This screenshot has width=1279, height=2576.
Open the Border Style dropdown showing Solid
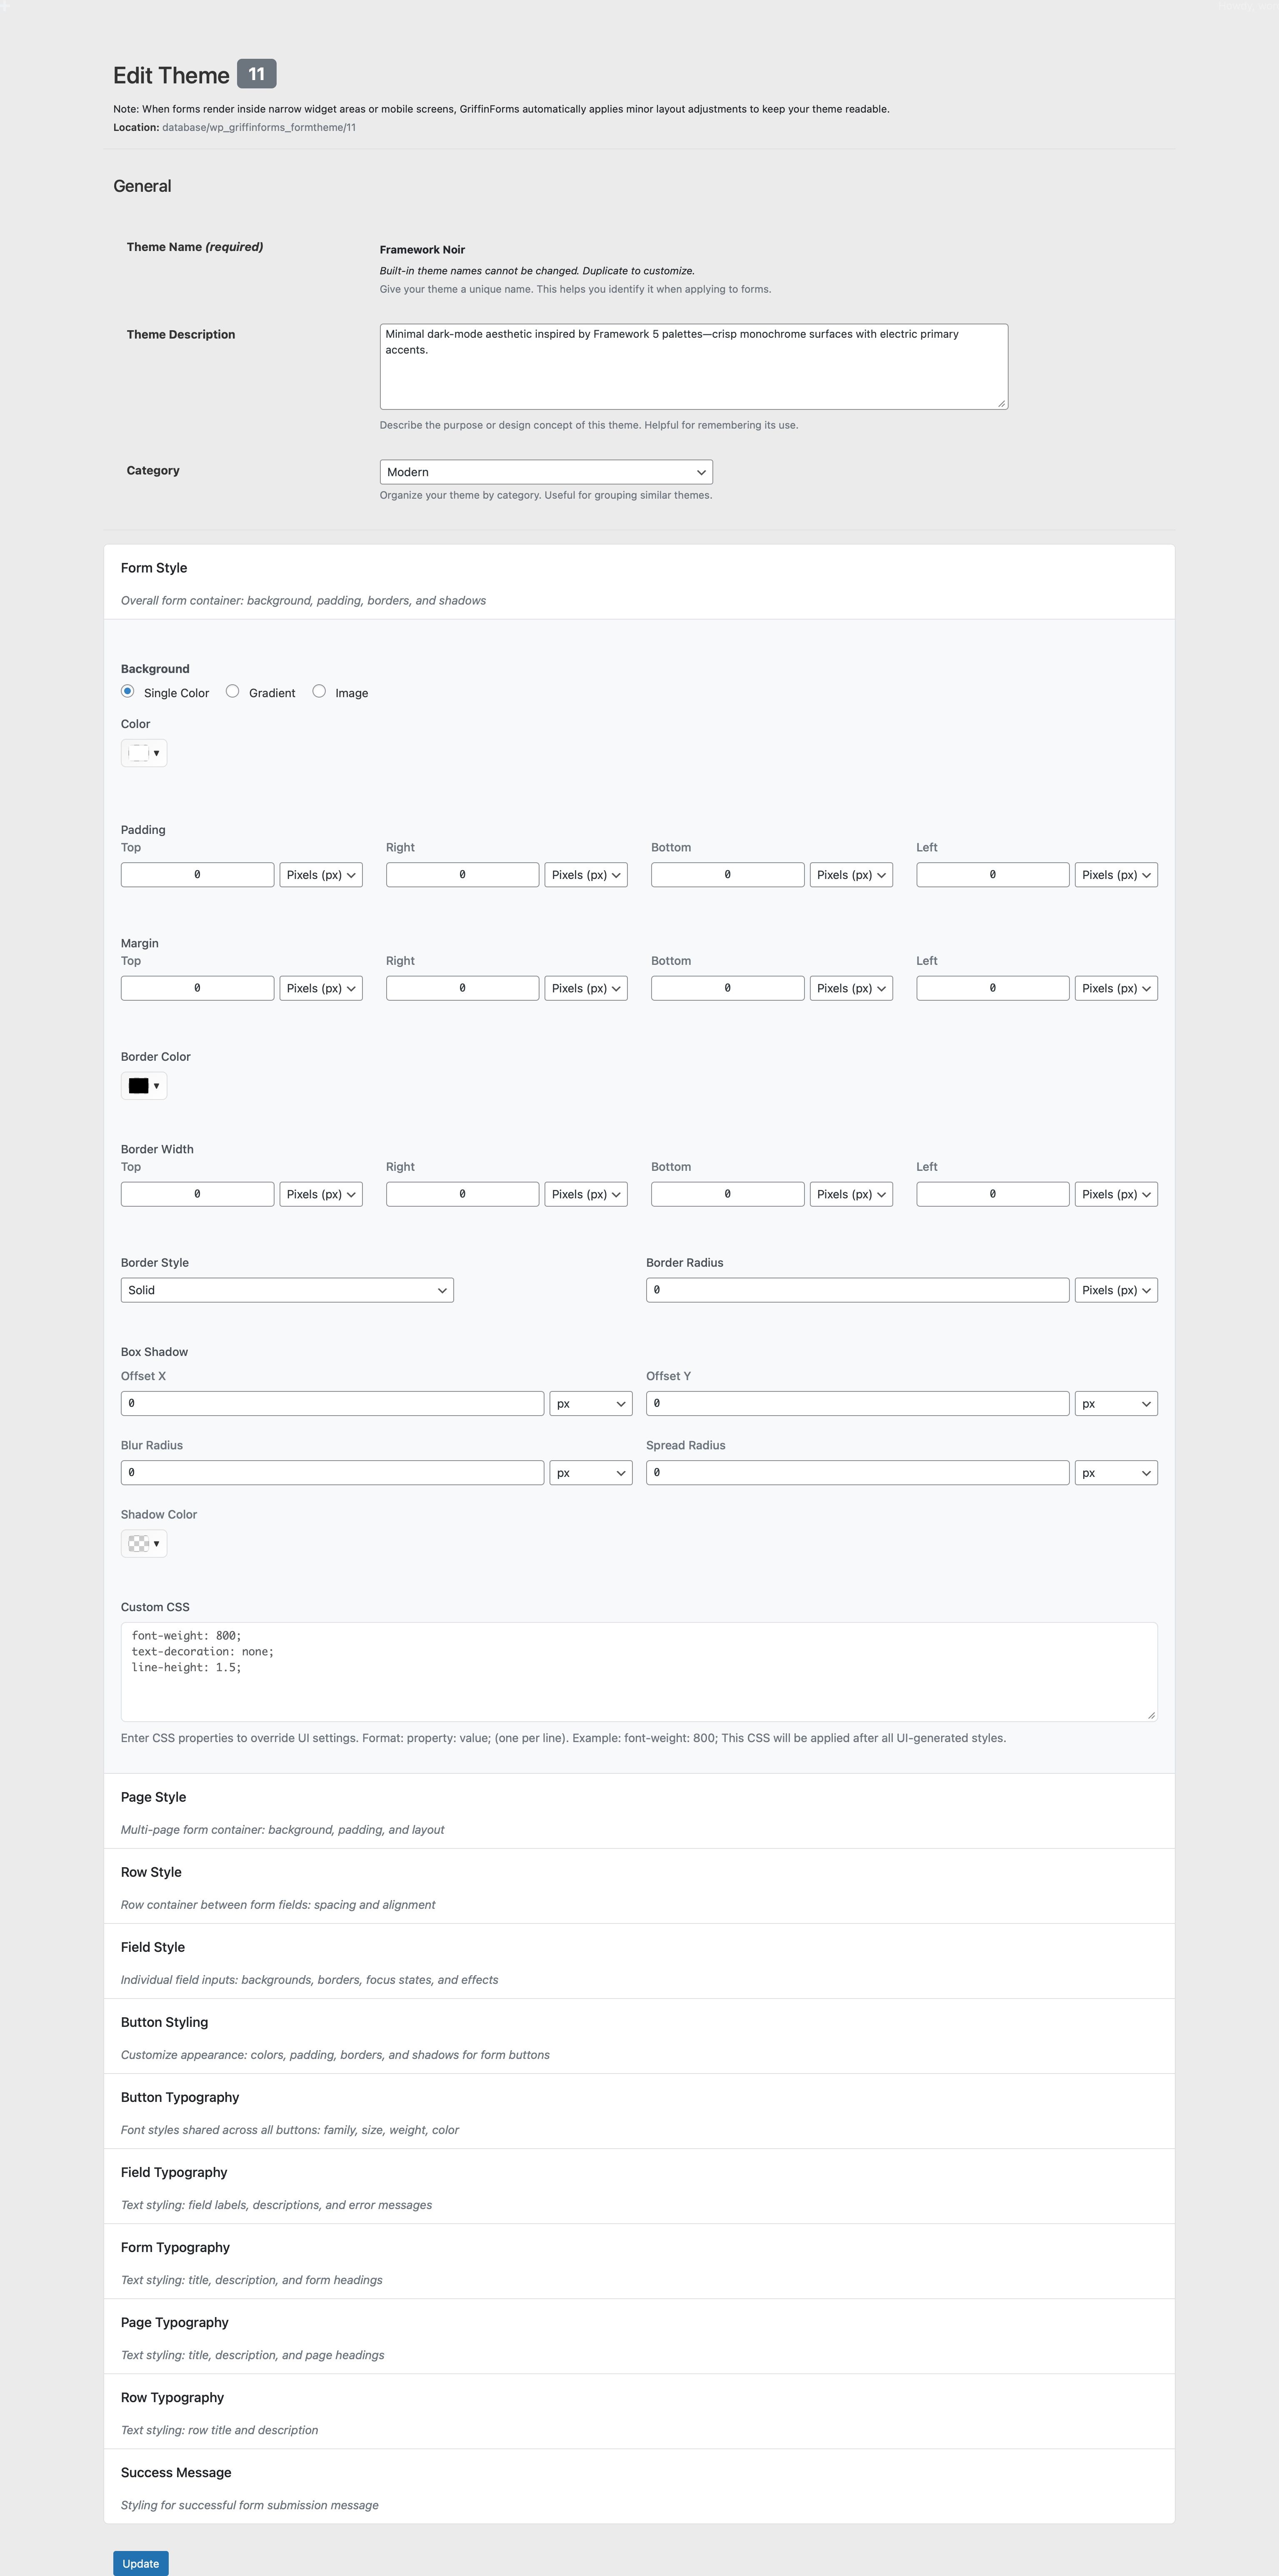click(x=287, y=1290)
